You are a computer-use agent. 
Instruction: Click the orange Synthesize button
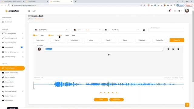tap(116, 100)
